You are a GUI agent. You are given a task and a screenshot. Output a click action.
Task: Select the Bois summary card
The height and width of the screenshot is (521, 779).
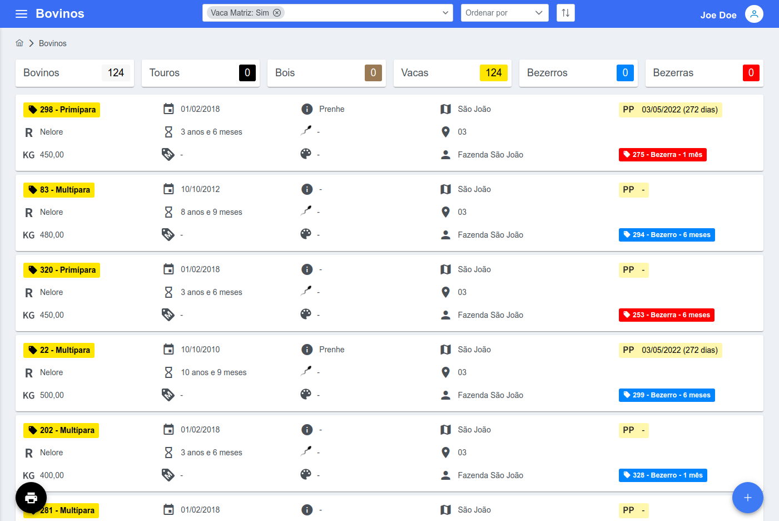click(x=326, y=73)
